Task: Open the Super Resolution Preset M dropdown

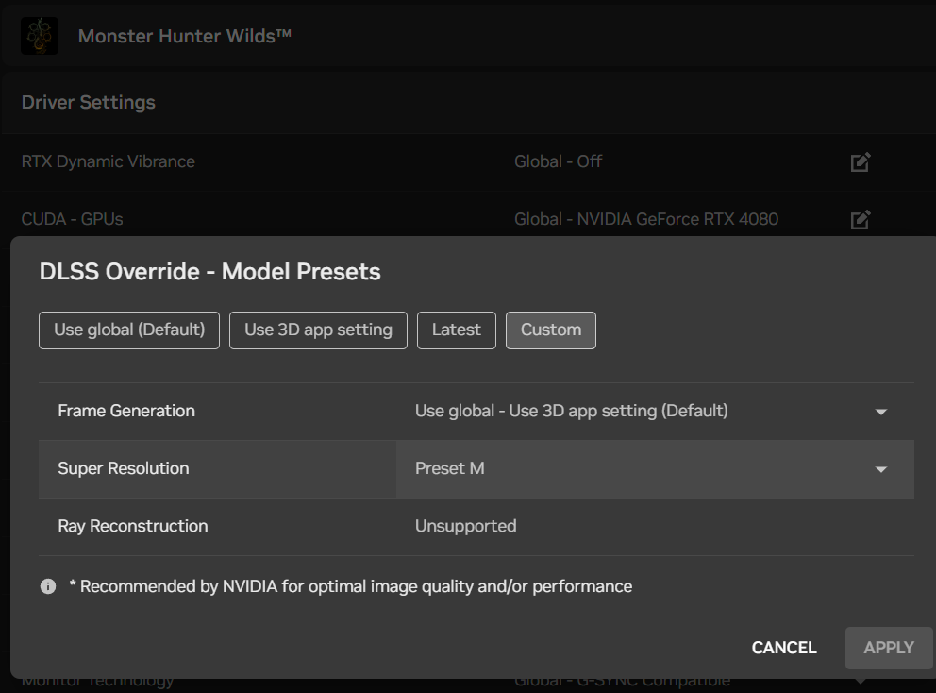Action: click(655, 469)
